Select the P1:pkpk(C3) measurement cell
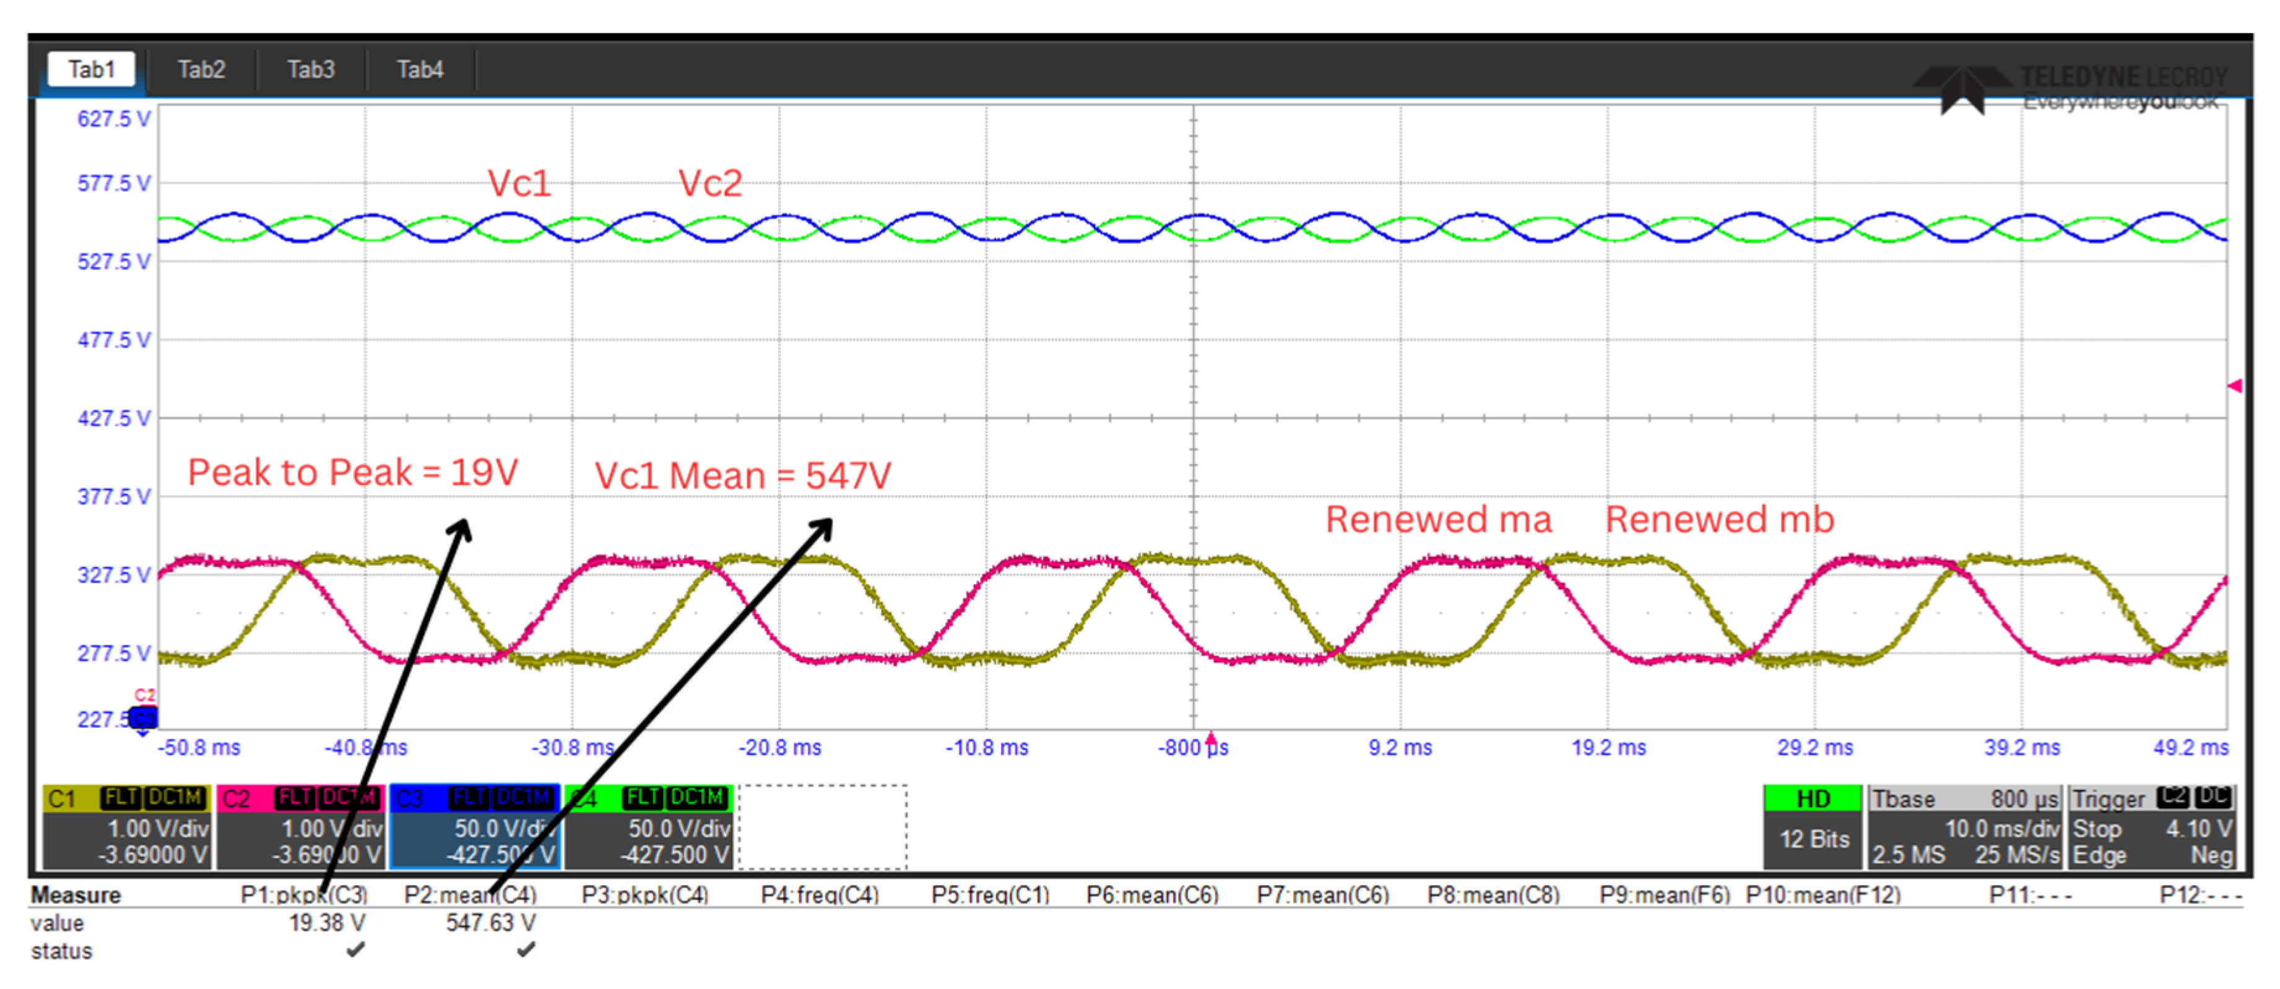Image resolution: width=2280 pixels, height=989 pixels. coord(303,895)
